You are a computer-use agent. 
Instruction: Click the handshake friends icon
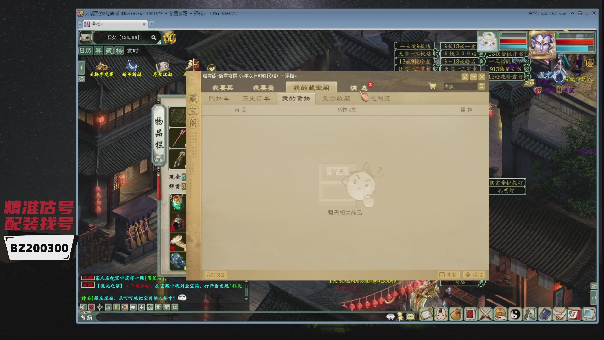click(559, 314)
